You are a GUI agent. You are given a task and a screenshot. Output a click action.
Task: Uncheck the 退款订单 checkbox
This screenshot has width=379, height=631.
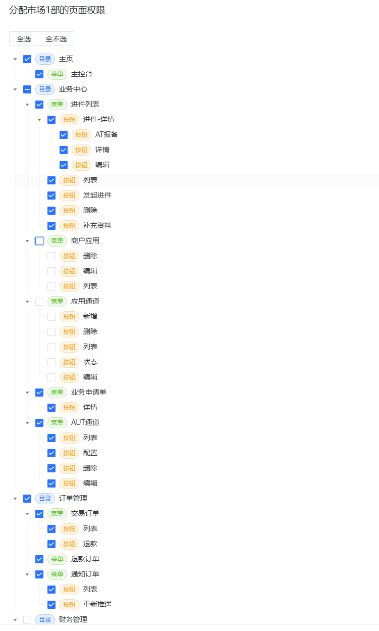(x=39, y=559)
